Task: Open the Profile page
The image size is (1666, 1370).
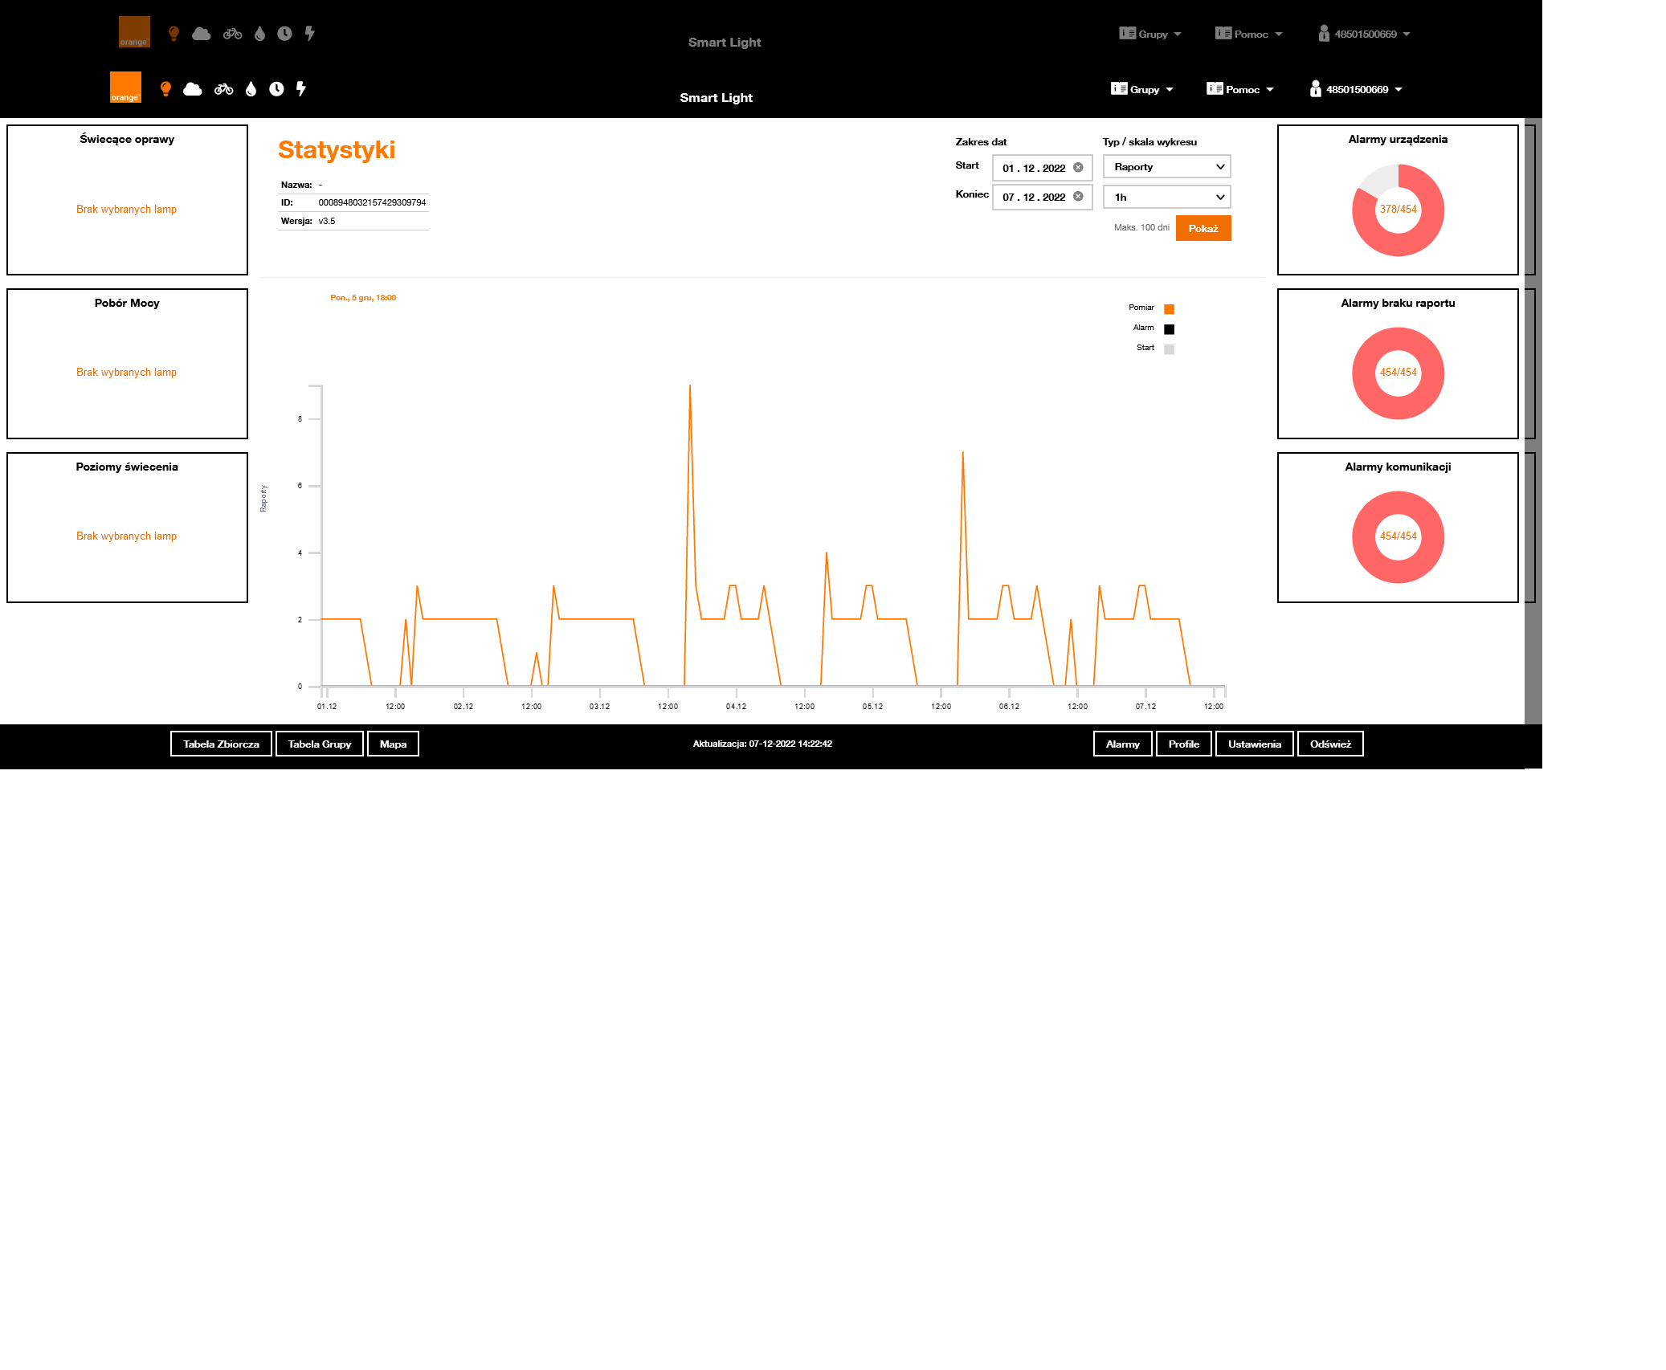Action: pos(1183,744)
